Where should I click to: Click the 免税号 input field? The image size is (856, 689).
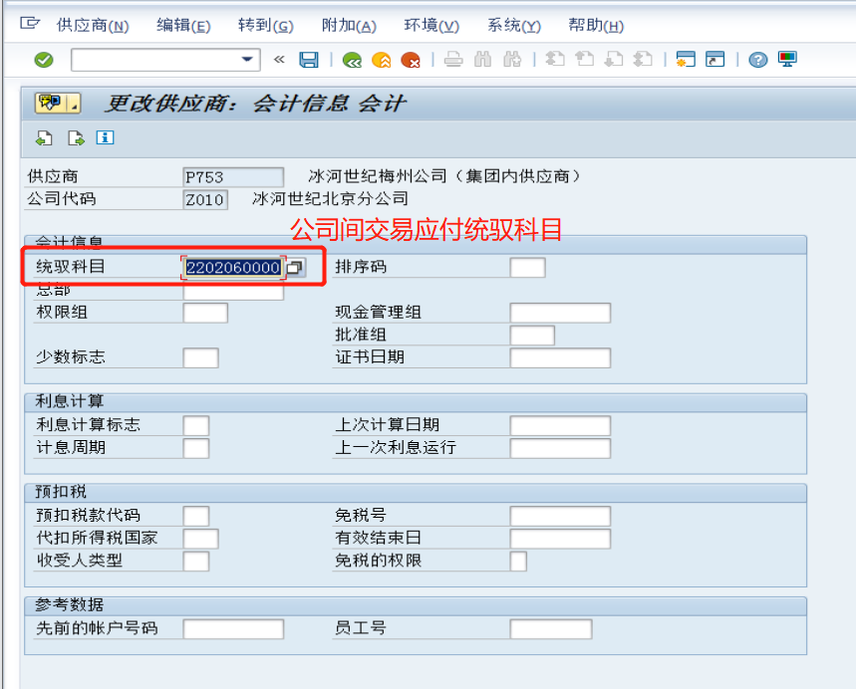coord(560,516)
